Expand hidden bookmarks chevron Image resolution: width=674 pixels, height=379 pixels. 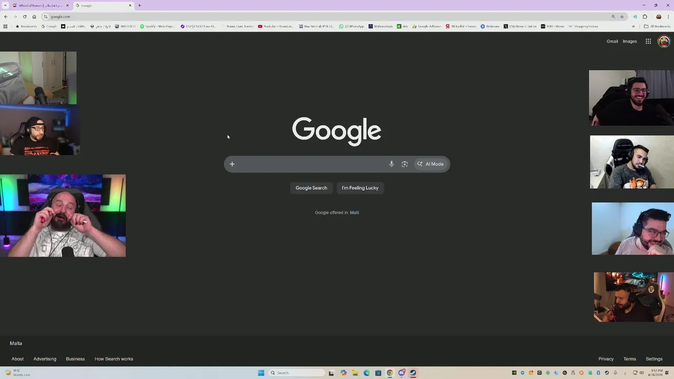(x=633, y=26)
